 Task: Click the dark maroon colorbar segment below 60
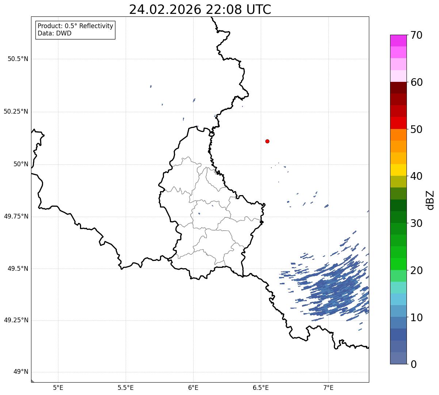point(398,88)
